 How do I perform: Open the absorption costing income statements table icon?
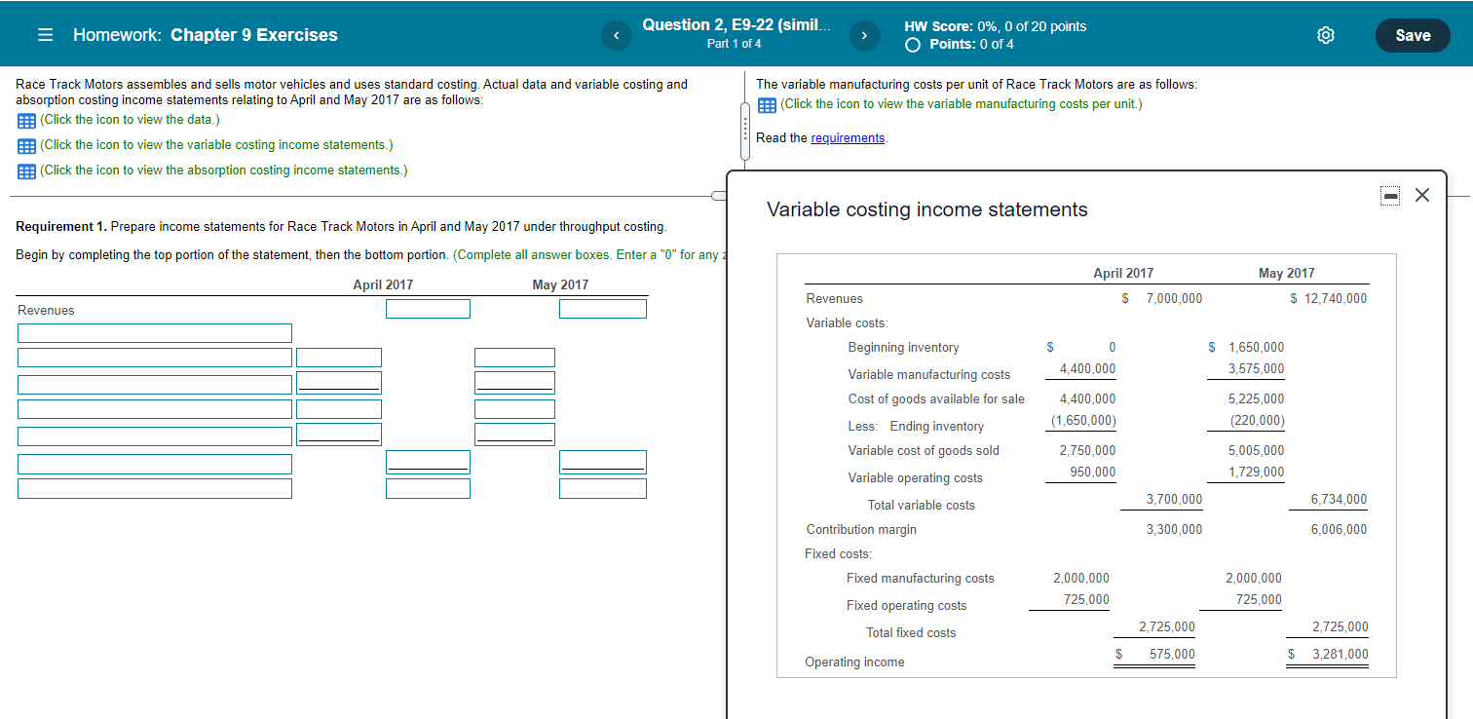pos(25,170)
